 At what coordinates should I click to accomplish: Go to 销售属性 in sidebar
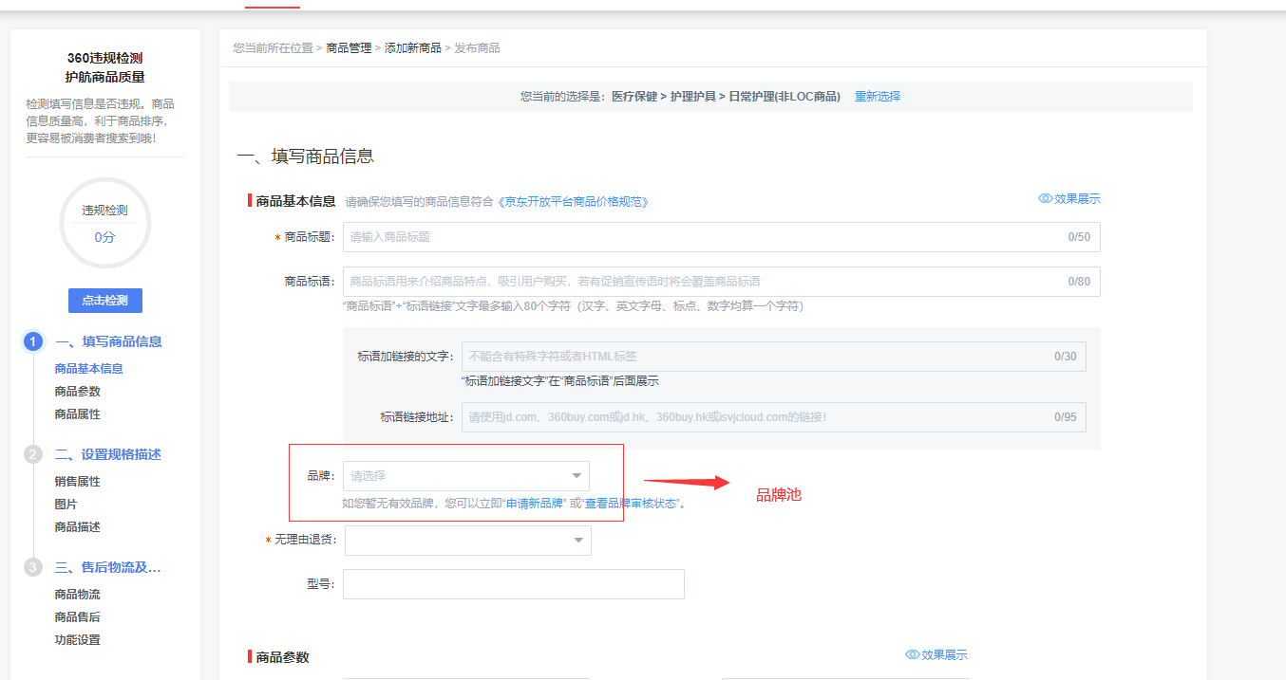coord(77,482)
